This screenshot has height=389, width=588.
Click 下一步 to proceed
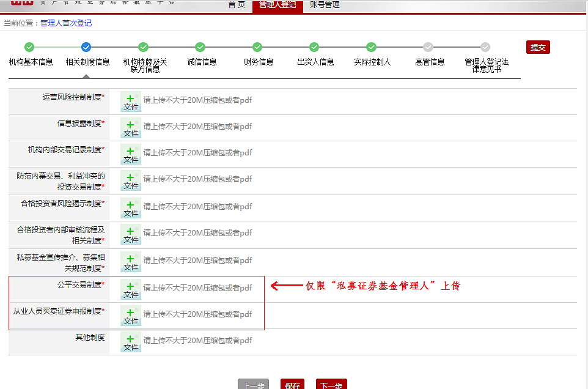click(x=331, y=385)
